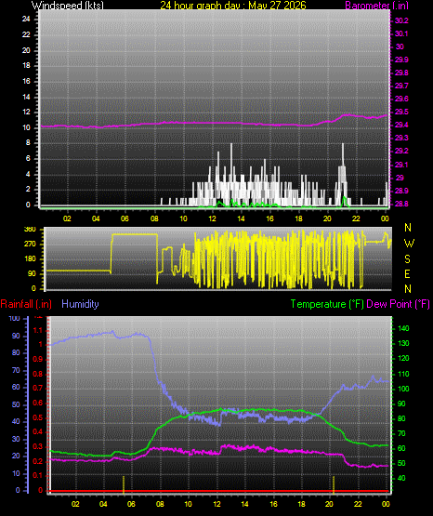The height and width of the screenshot is (516, 433).
Task: Click the 30.2 barometer scale value
Action: point(401,20)
